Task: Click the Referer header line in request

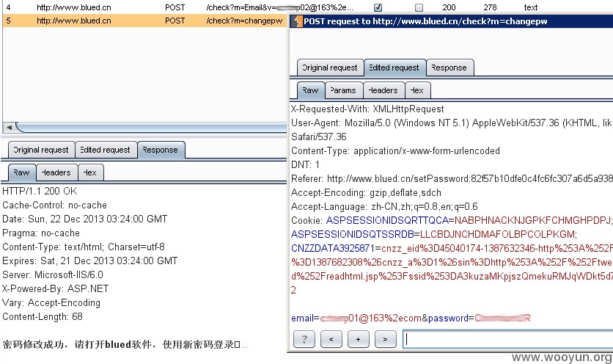Action: pyautogui.click(x=452, y=178)
